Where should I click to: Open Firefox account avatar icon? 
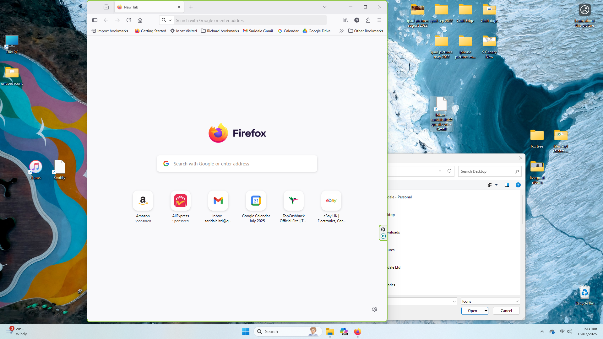(x=357, y=20)
